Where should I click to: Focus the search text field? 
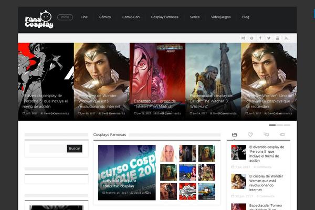coord(48,149)
